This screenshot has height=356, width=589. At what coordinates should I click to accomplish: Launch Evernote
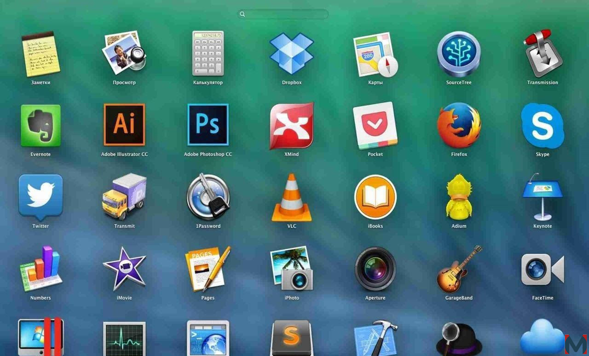point(40,126)
